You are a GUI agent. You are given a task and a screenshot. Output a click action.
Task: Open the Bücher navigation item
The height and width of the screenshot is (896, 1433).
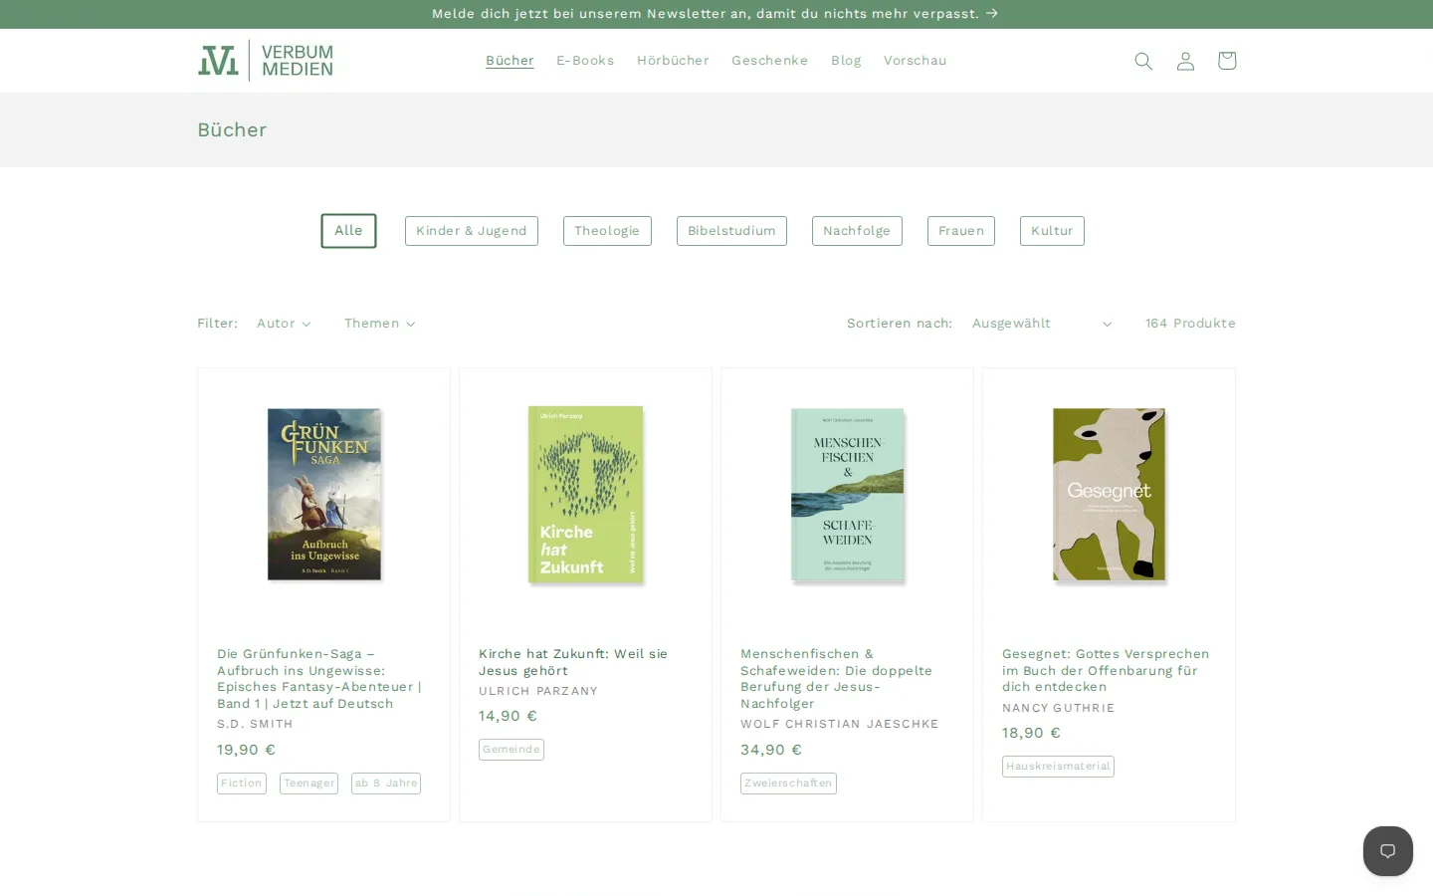click(510, 61)
